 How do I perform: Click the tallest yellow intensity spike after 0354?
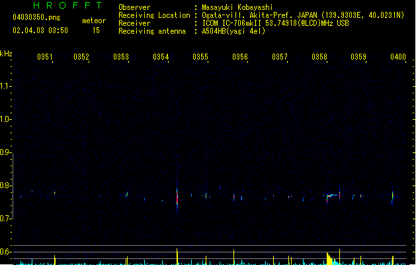pos(177,256)
